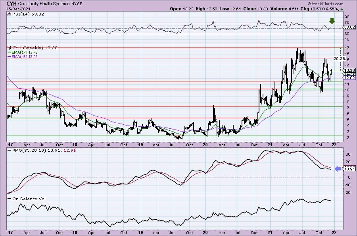Viewport: 357px width, 236px height.
Task: Click the 10.91 PMO tag on right axis
Action: click(349, 169)
